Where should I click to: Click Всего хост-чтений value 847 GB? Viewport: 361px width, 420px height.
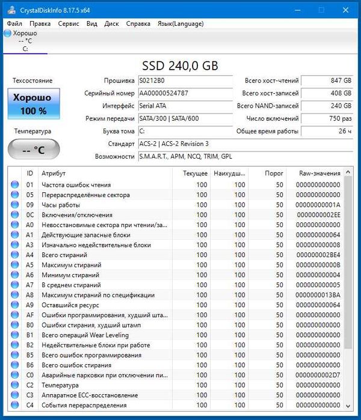pyautogui.click(x=327, y=81)
